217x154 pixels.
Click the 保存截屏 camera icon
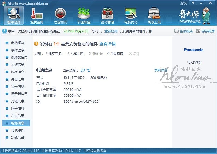(x=198, y=31)
